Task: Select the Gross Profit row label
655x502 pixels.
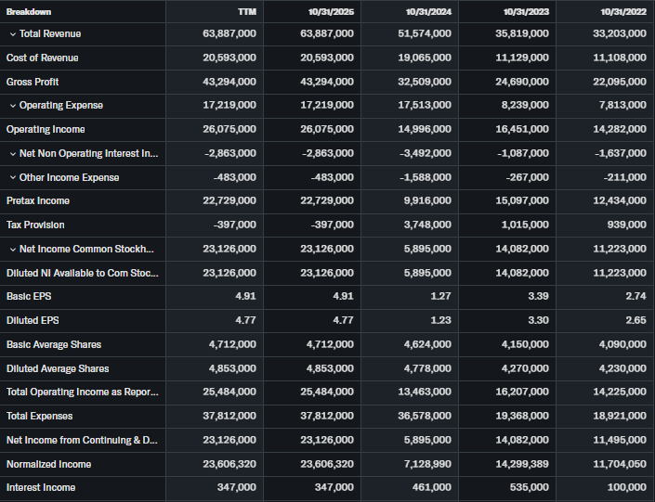Action: (33, 83)
